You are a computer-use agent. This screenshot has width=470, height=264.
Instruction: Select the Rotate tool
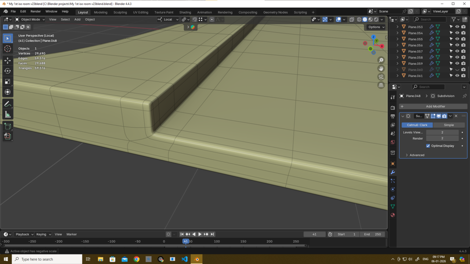point(8,71)
